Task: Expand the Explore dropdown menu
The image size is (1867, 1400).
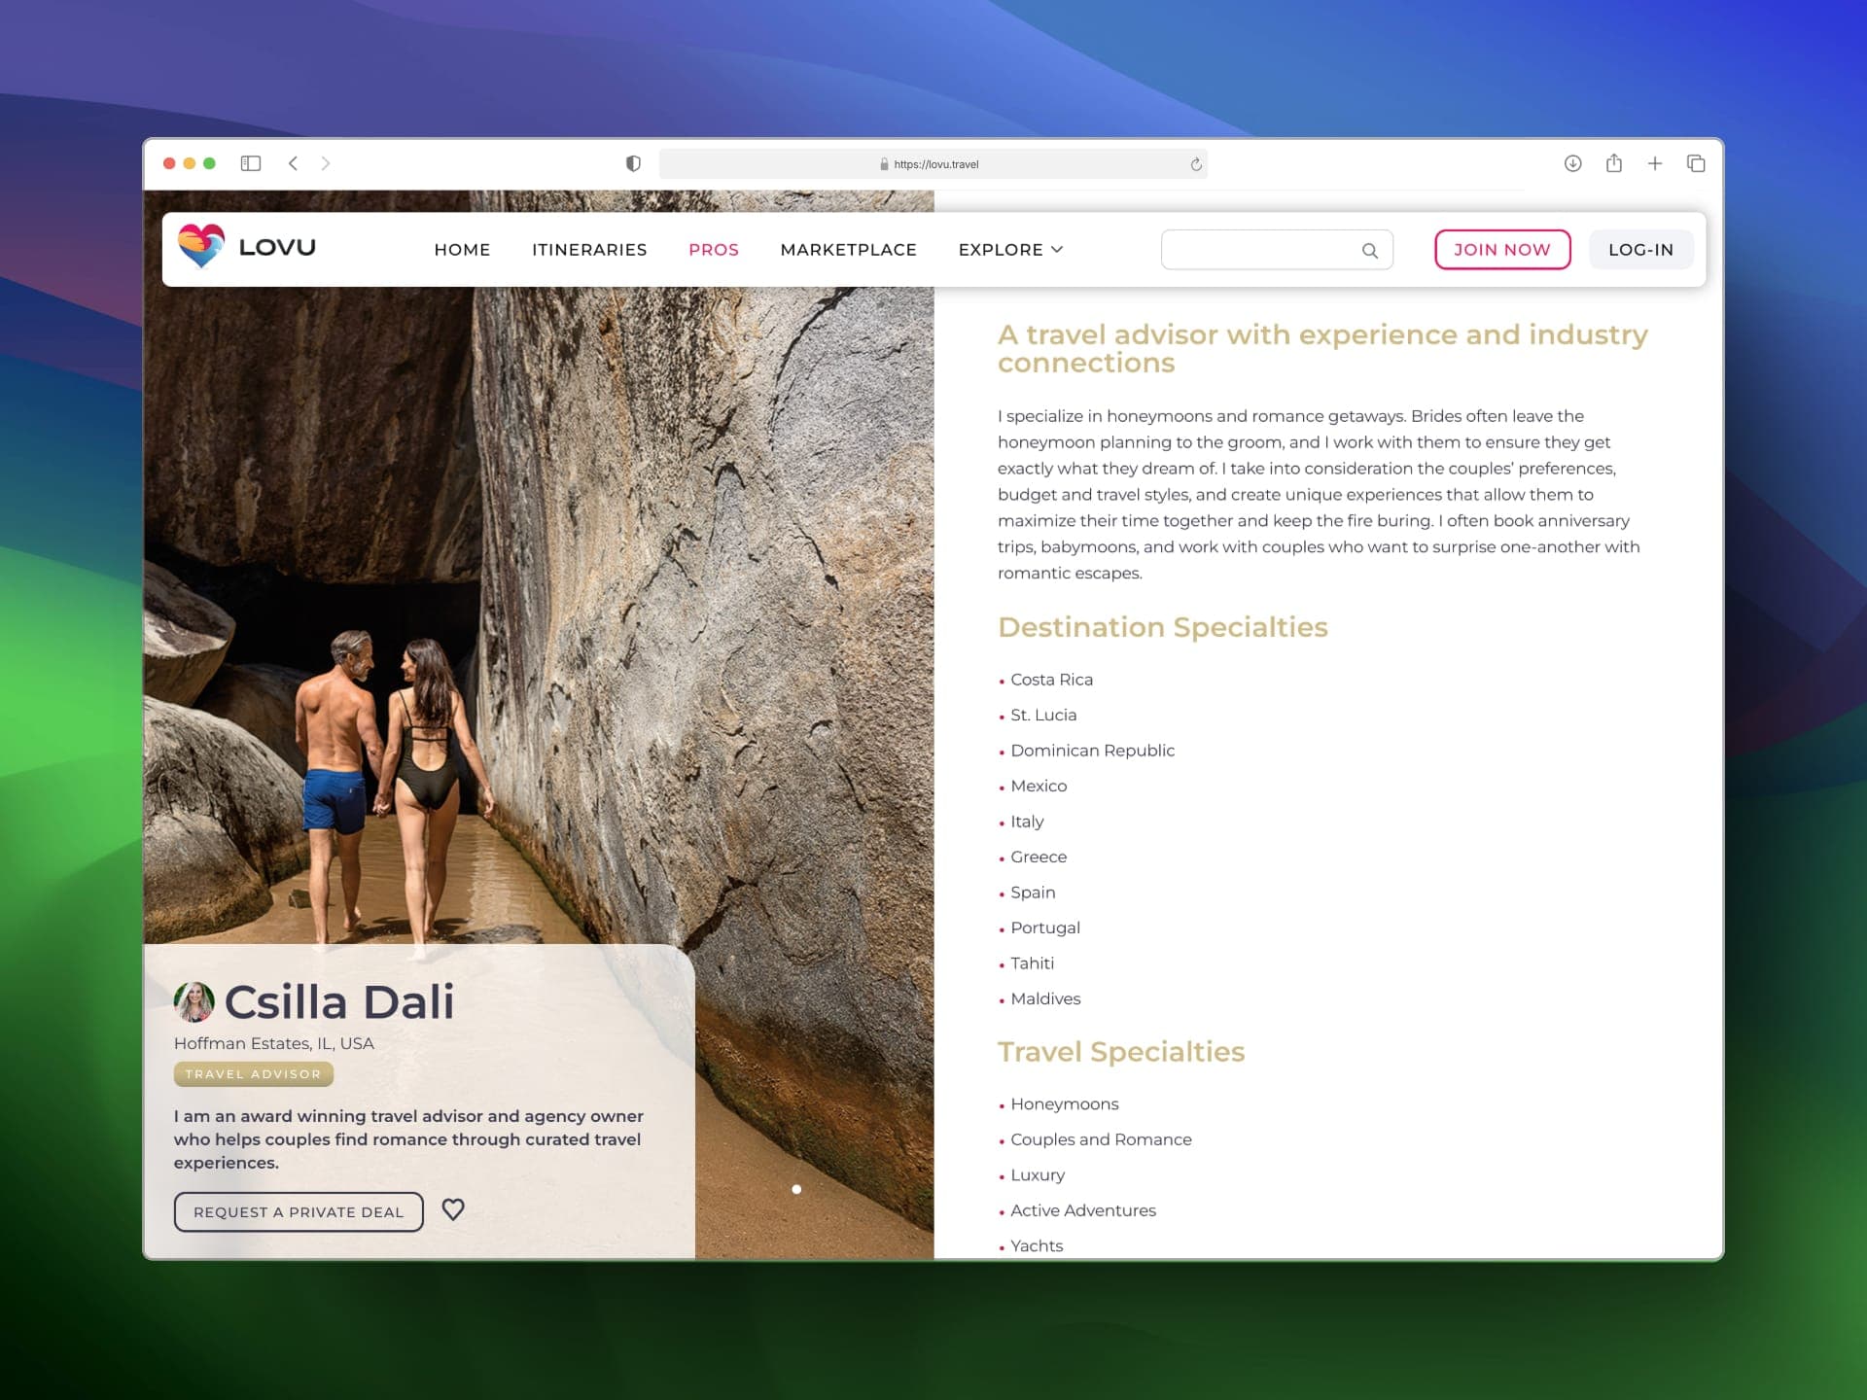Action: pyautogui.click(x=1010, y=250)
